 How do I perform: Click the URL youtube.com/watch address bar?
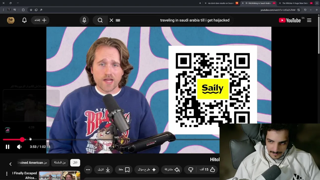278,10
